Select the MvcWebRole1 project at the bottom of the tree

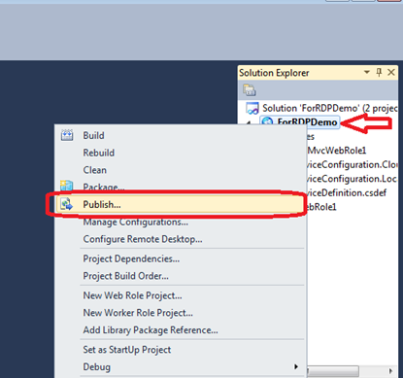(321, 207)
